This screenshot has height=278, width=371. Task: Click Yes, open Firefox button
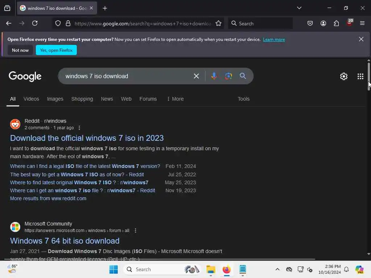pos(56,50)
